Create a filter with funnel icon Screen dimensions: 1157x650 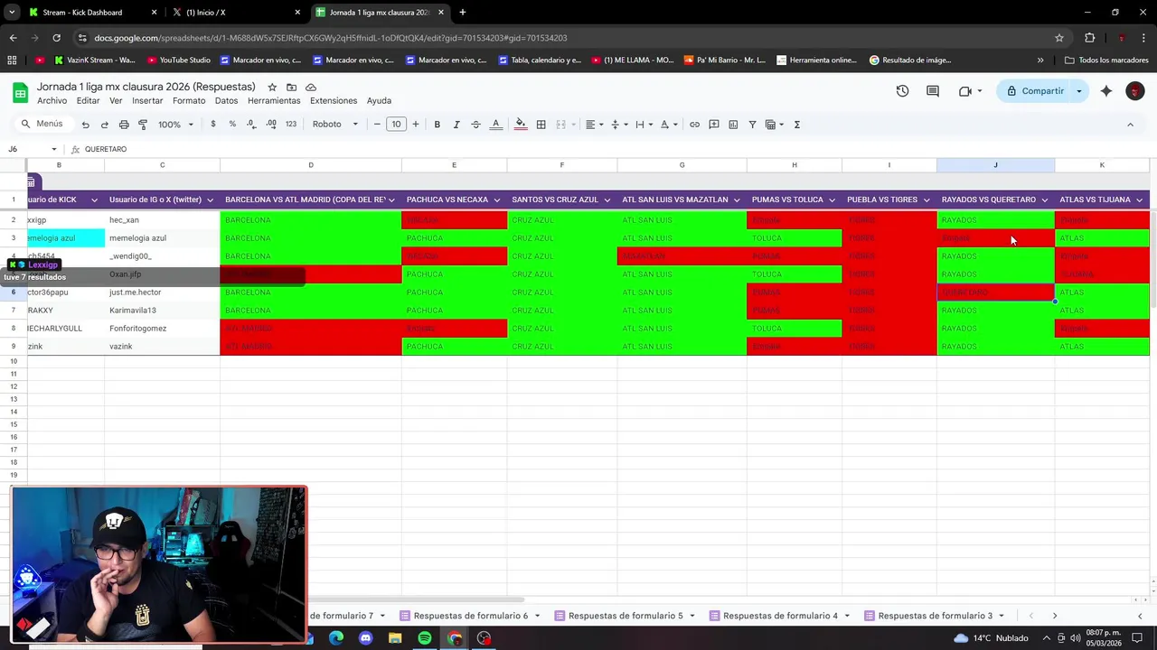pos(752,125)
